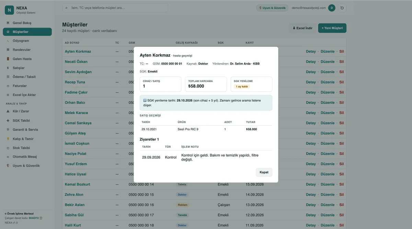Open Zehra Akın customer link

[x=74, y=195]
